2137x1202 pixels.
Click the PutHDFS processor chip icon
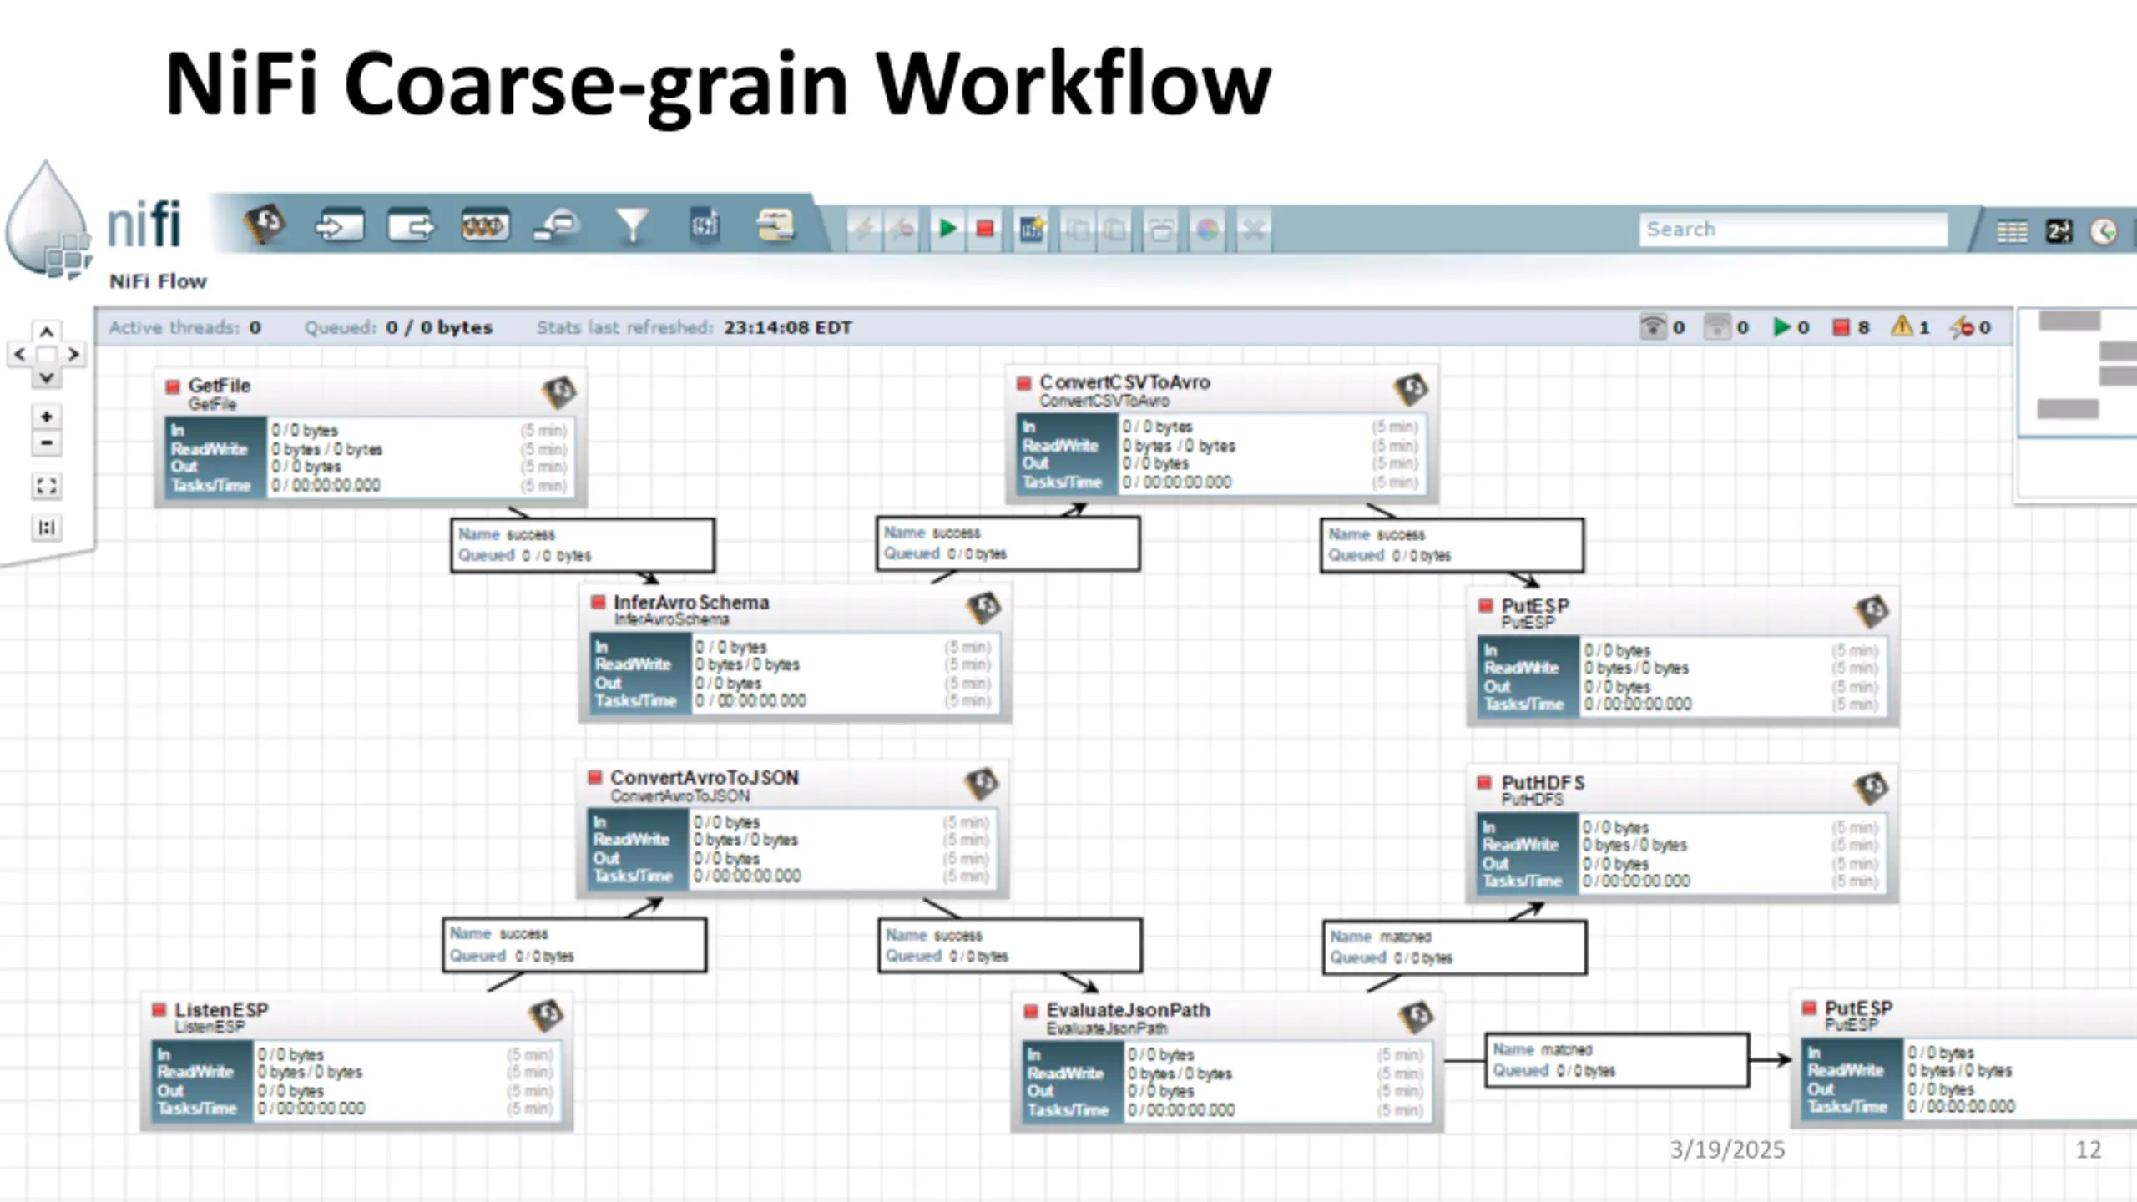pos(1871,788)
